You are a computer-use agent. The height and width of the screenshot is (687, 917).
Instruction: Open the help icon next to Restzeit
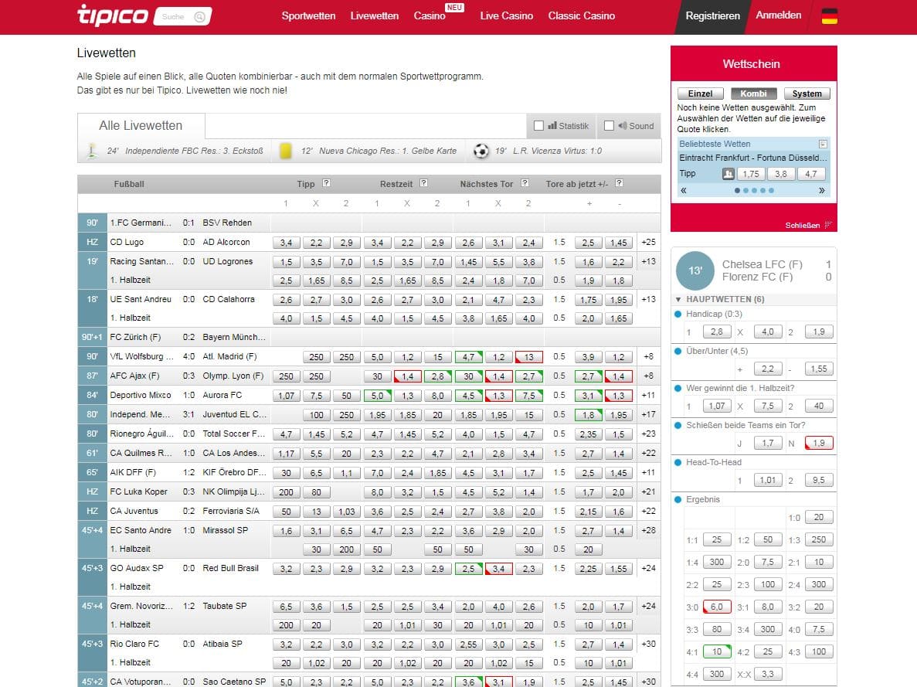coord(423,183)
